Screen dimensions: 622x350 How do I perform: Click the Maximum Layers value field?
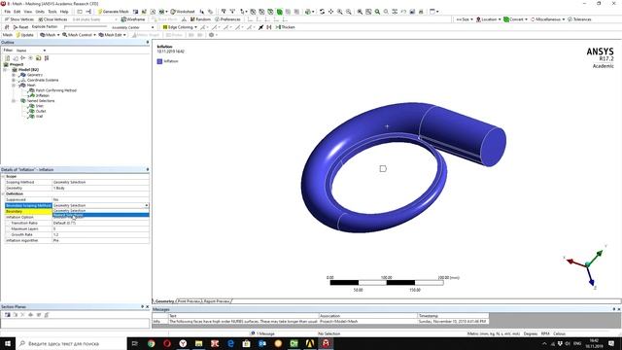tap(101, 228)
